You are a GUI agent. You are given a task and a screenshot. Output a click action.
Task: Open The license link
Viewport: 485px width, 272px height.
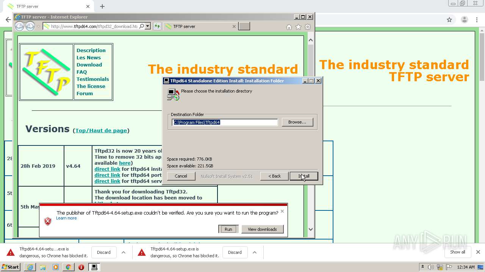pyautogui.click(x=91, y=86)
